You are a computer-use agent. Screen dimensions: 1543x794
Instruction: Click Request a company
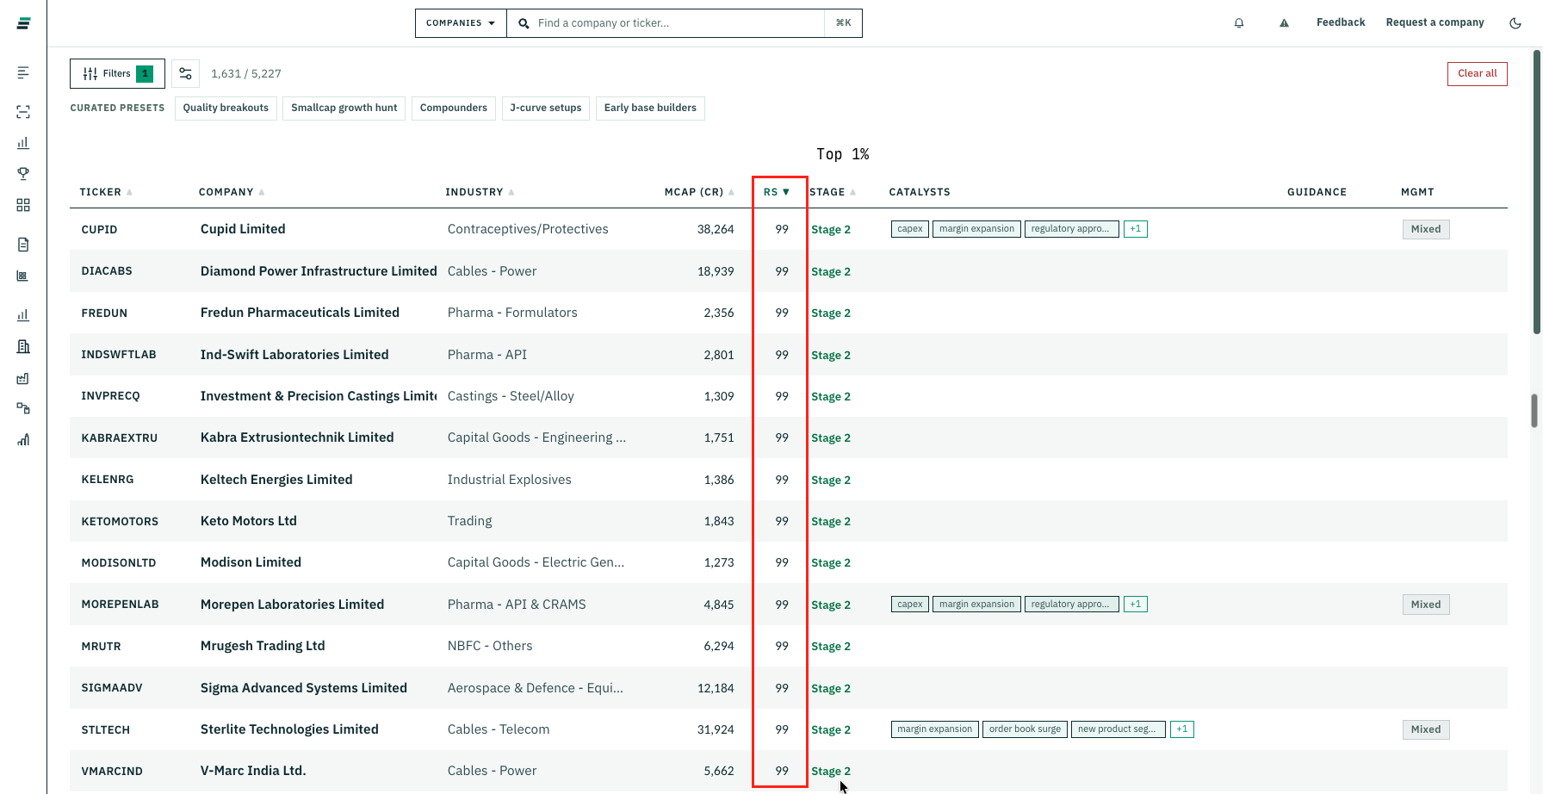pyautogui.click(x=1435, y=22)
